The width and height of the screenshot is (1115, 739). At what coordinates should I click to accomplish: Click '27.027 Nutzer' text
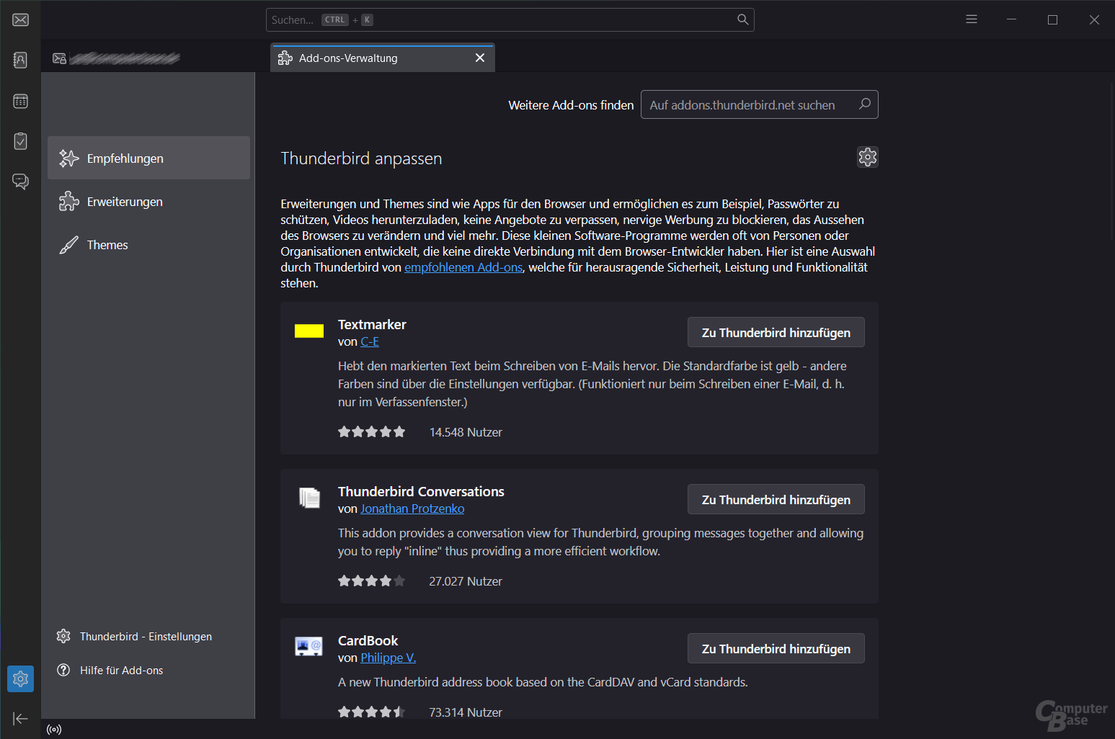coord(466,581)
